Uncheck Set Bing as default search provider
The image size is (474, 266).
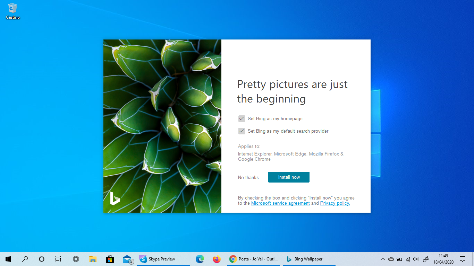point(242,131)
